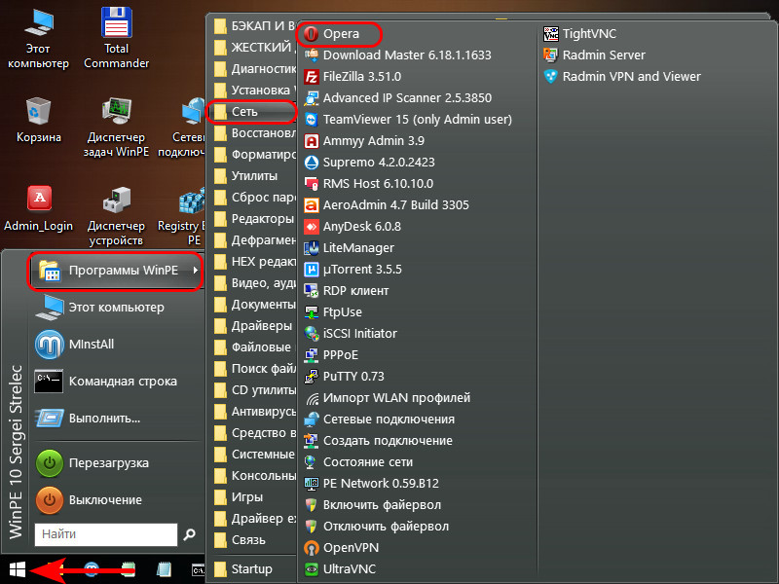The width and height of the screenshot is (779, 584).
Task: Launch AeroAdmin 4.7 Build 3305
Action: (387, 204)
